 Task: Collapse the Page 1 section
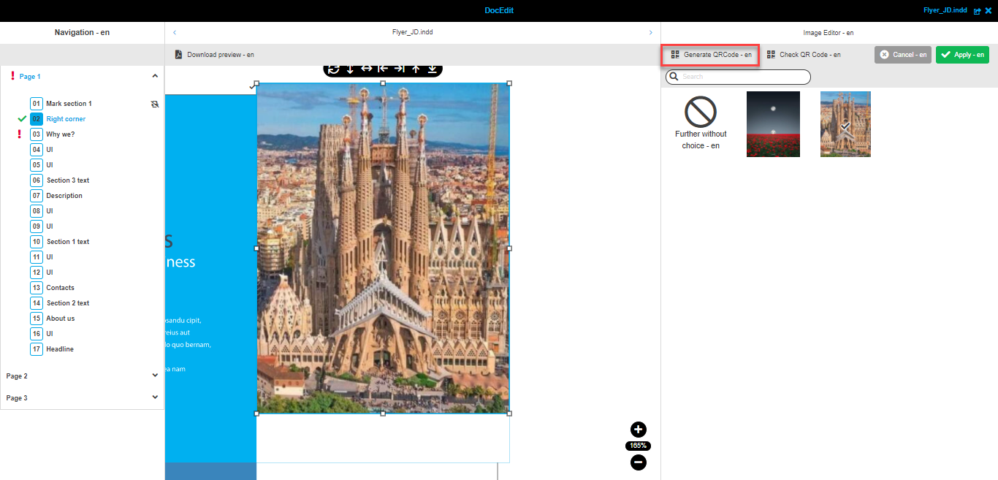155,75
